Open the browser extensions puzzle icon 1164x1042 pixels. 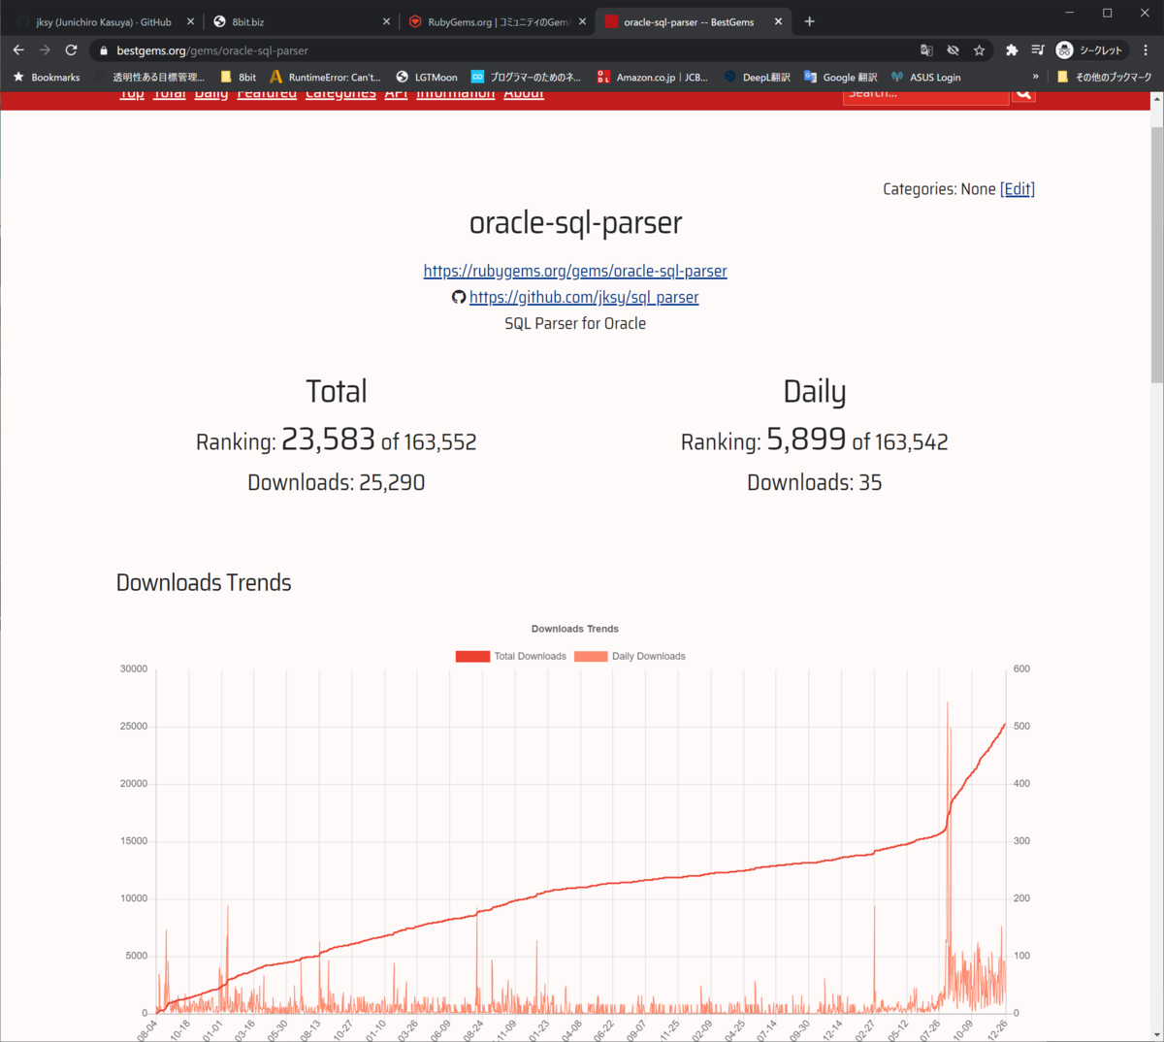[1012, 49]
